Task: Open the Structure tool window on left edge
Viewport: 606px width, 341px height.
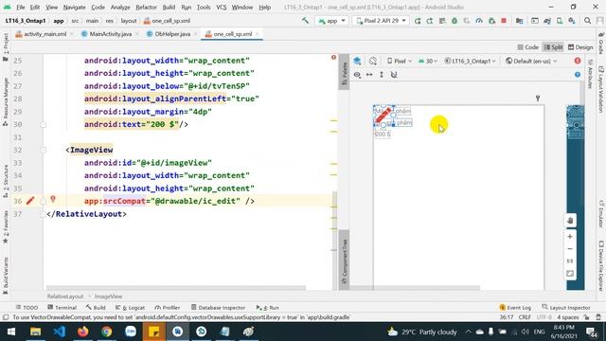Action: [x=6, y=181]
